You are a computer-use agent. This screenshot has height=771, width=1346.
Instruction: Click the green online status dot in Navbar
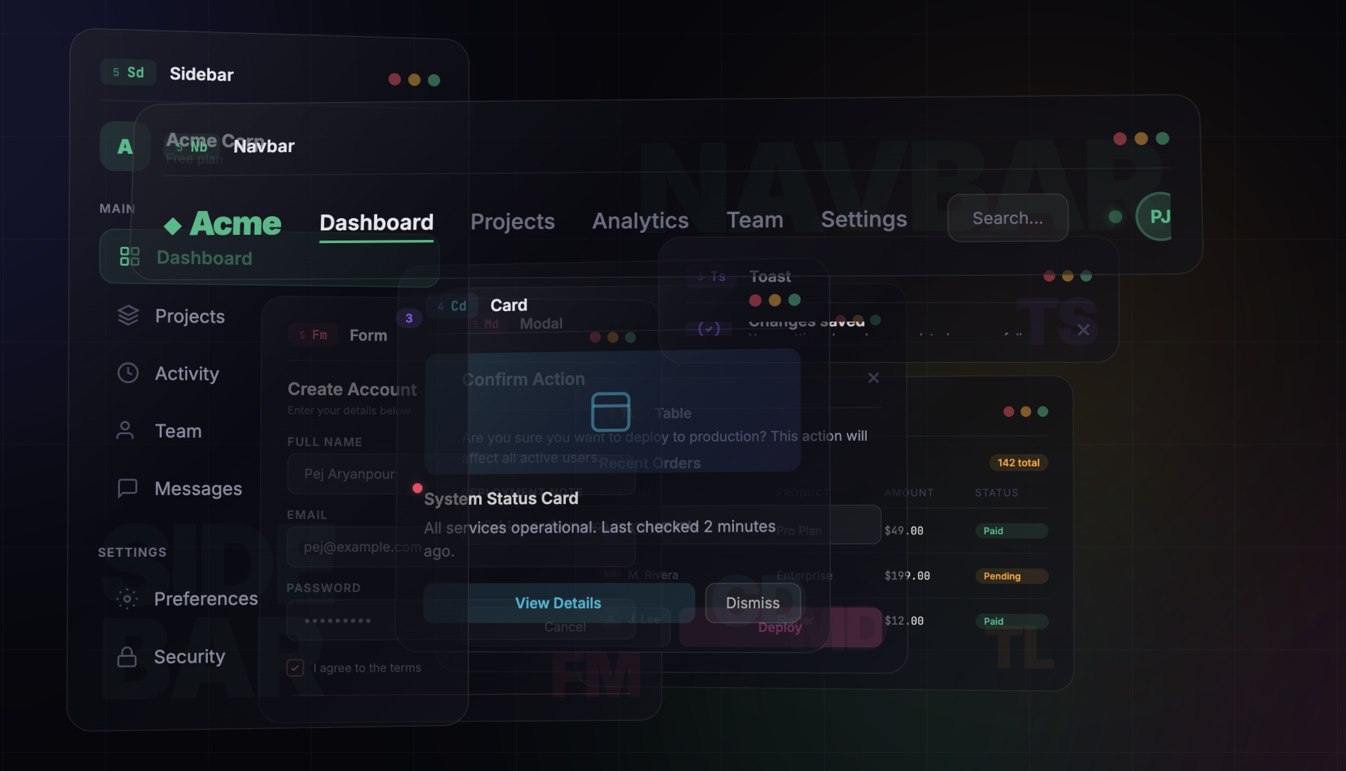click(1115, 217)
